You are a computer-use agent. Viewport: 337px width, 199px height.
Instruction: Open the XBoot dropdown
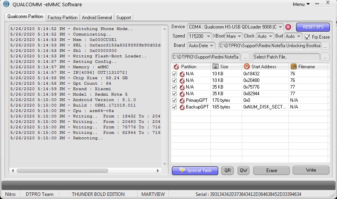coord(234,36)
